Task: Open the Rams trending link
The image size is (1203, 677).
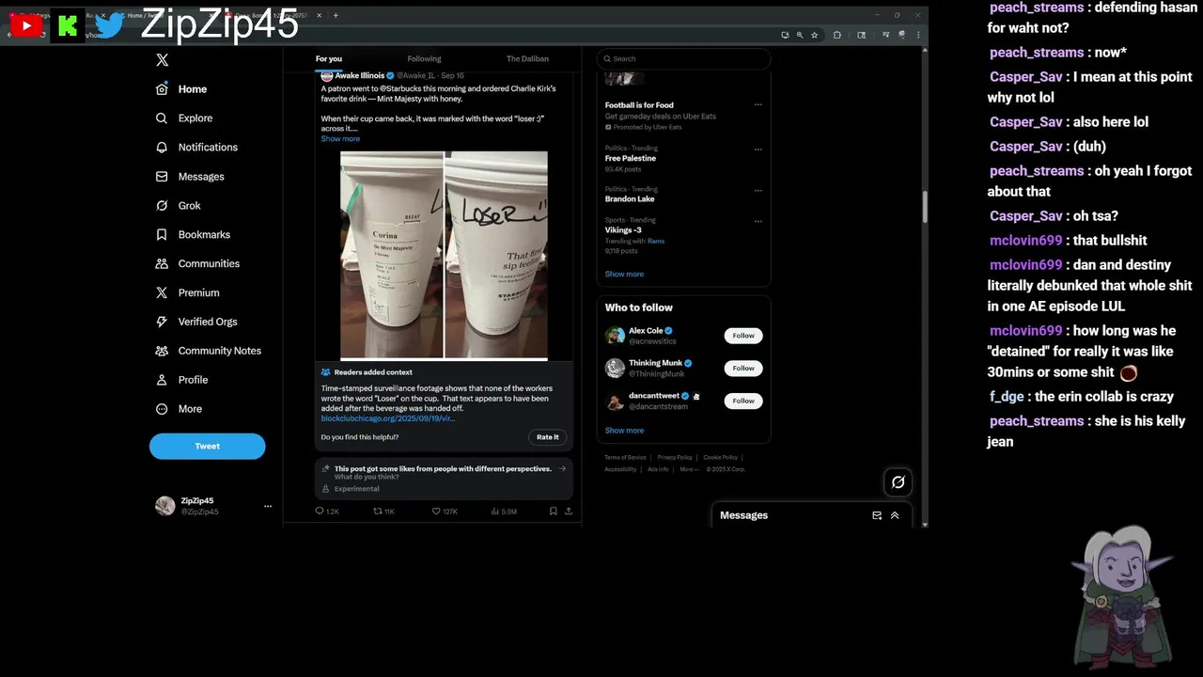Action: click(656, 241)
